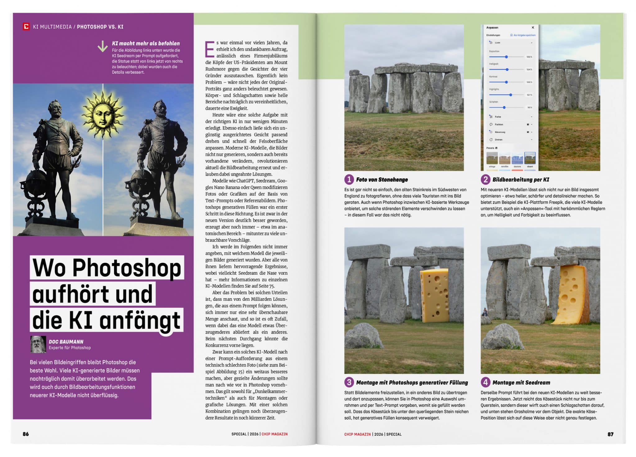
Task: Select the Exposition percentage value field
Action: (x=529, y=57)
